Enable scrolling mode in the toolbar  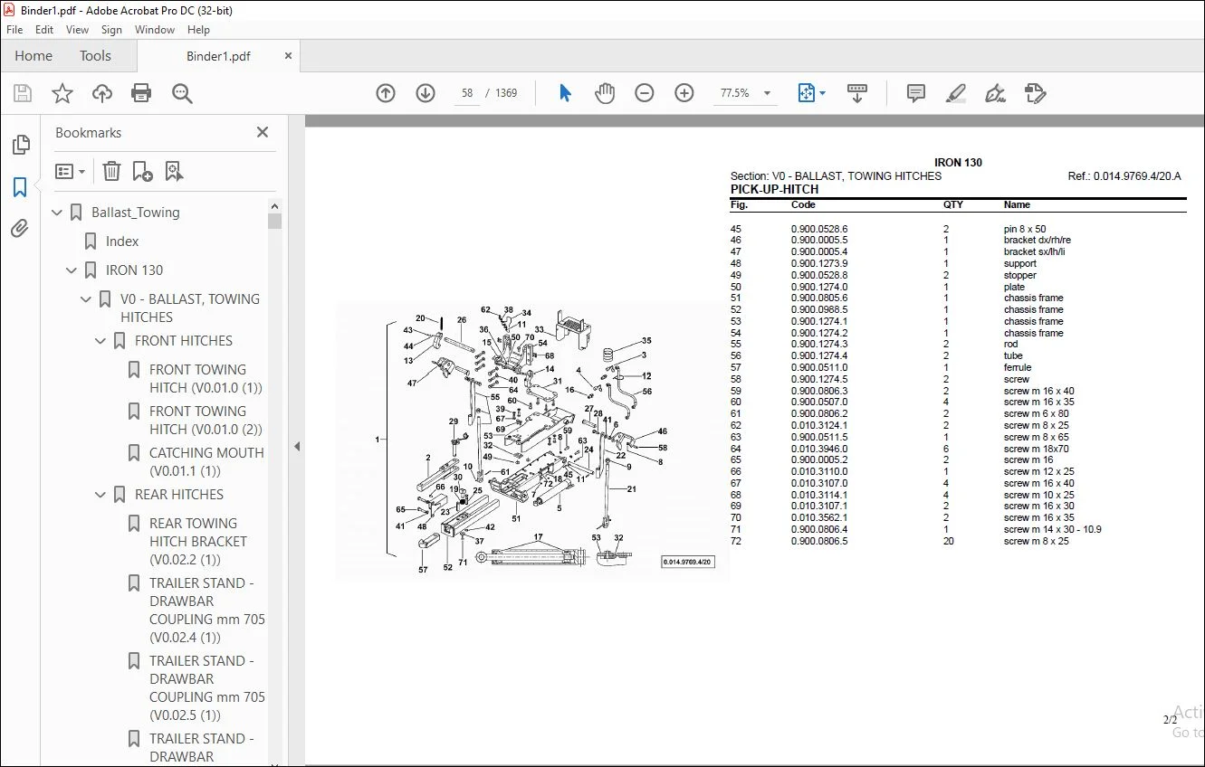(x=856, y=93)
